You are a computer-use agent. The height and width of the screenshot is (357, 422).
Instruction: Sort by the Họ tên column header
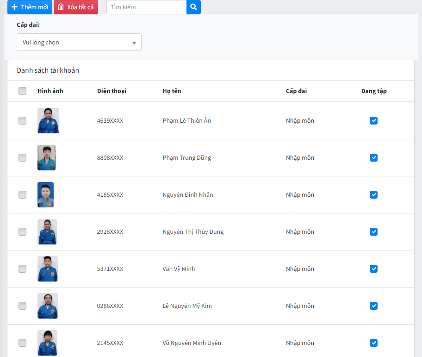pyautogui.click(x=172, y=91)
